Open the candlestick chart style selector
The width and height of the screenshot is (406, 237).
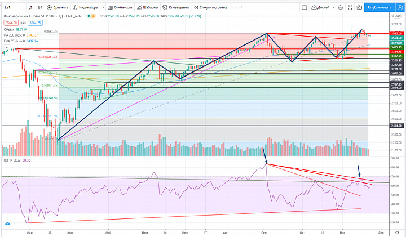[40, 7]
